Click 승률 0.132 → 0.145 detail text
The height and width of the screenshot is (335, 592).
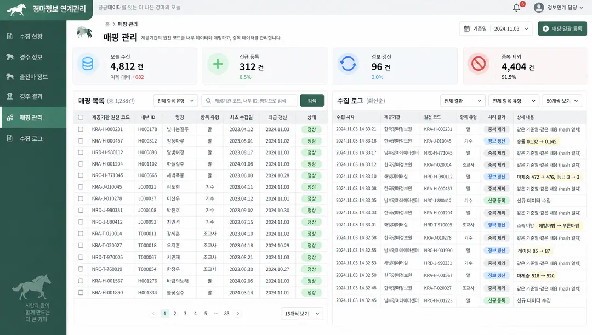537,141
